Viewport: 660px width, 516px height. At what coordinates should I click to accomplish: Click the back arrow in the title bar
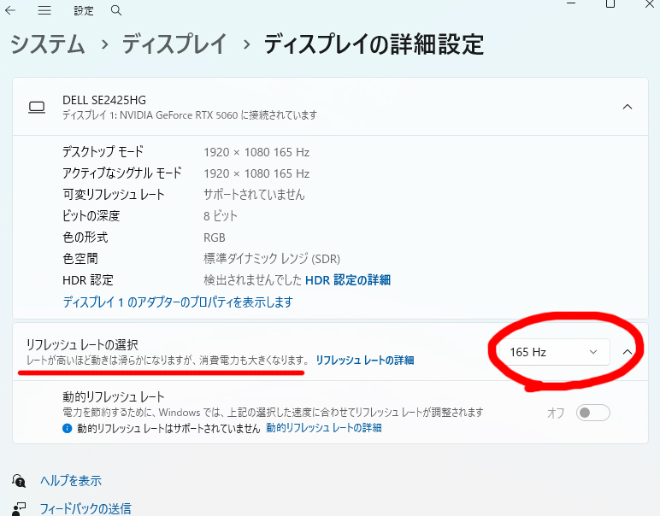(11, 11)
